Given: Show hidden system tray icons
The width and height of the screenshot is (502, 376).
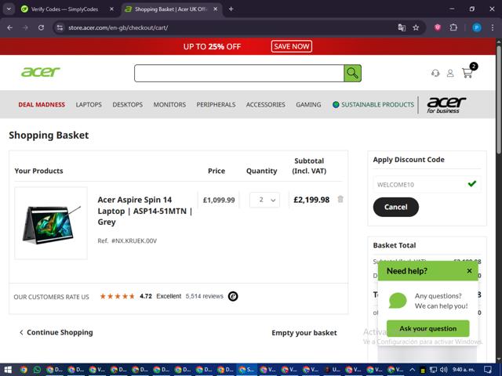Looking at the screenshot, I should point(413,370).
